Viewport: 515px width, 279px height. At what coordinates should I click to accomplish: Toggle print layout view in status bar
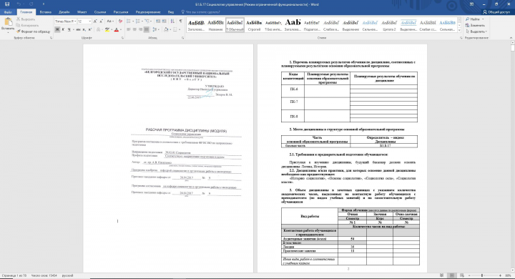point(452,275)
